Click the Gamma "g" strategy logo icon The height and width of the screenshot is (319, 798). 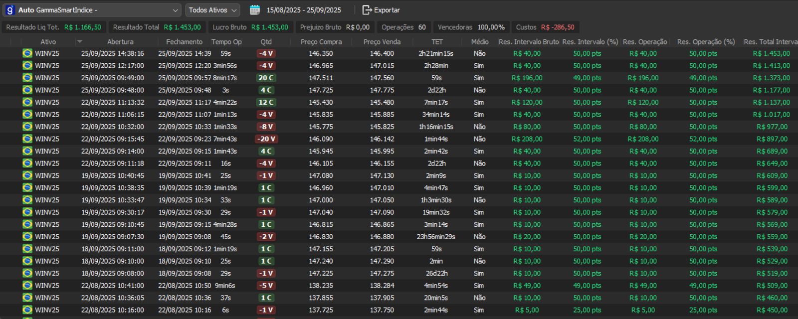(10, 10)
